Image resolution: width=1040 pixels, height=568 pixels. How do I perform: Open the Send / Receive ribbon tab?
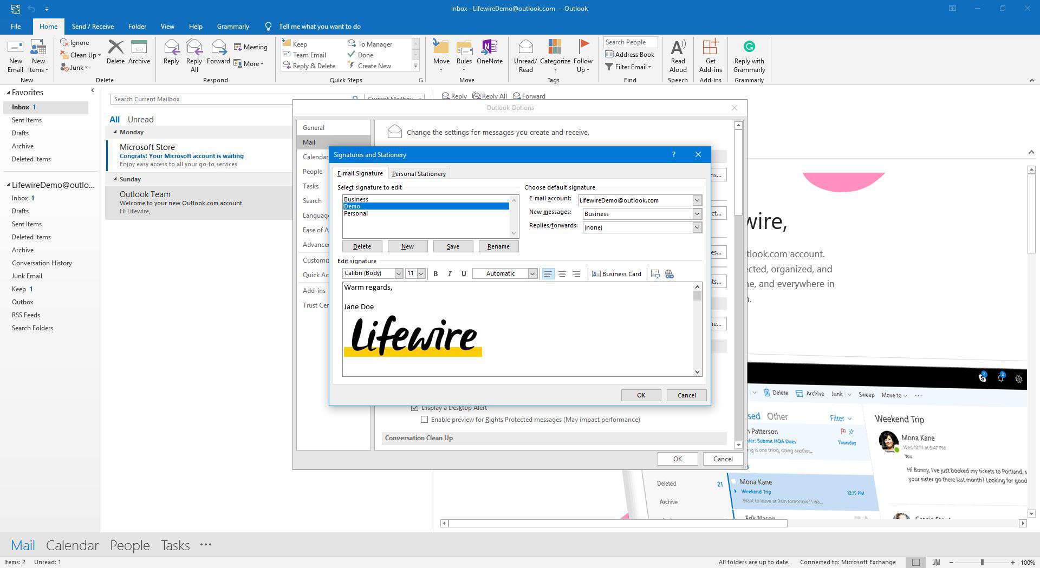pos(93,26)
